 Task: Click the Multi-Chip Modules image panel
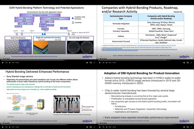click(18, 45)
